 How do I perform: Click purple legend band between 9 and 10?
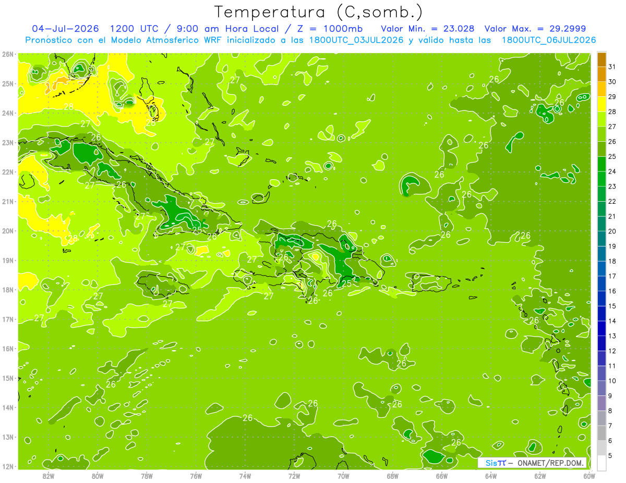coord(601,388)
